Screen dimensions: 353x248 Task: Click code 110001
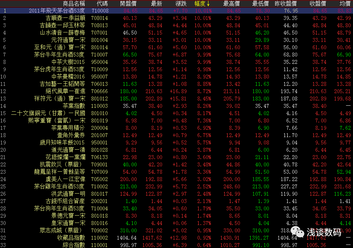click(x=100, y=245)
